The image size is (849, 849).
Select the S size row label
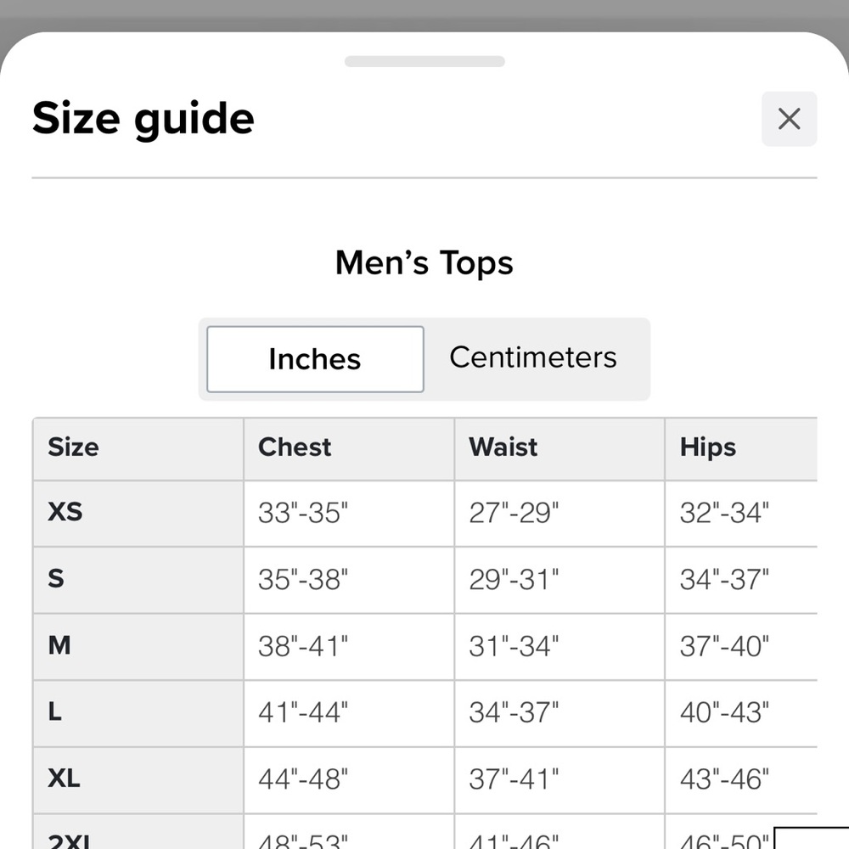point(56,578)
